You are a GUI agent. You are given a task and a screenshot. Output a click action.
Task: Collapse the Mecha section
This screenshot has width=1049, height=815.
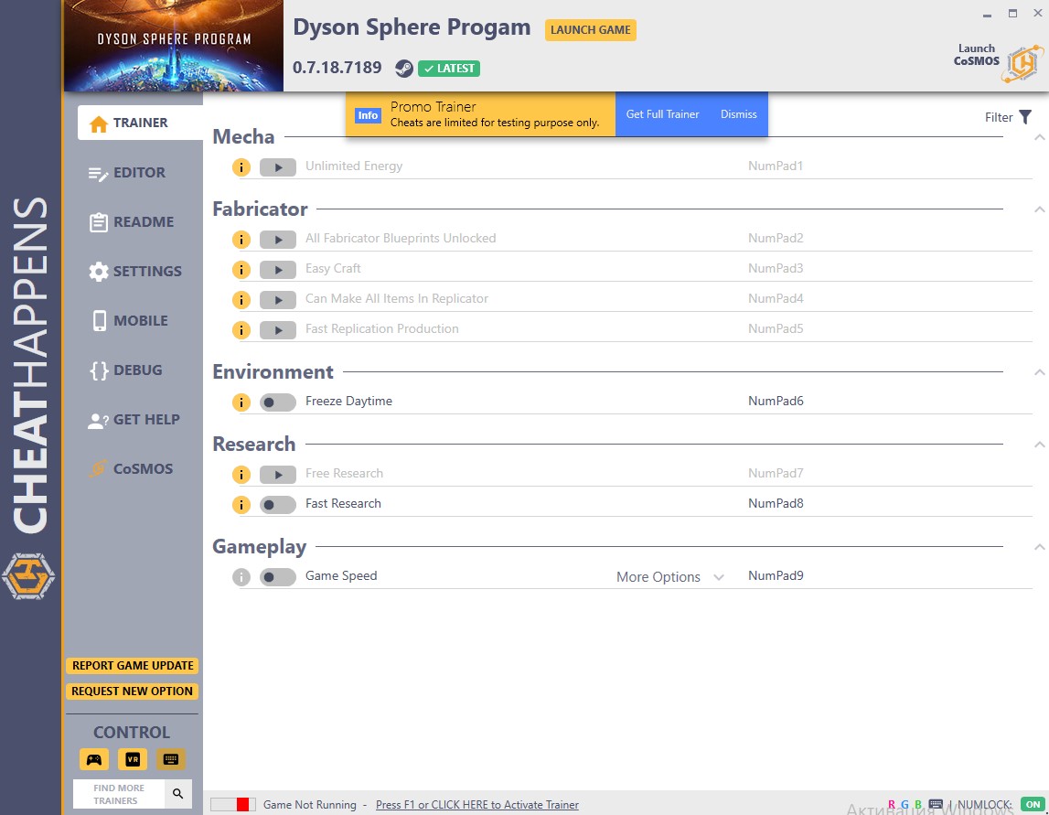coord(1039,137)
